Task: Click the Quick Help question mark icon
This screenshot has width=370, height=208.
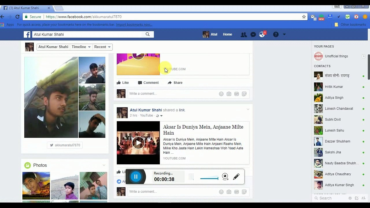Action: 276,34
